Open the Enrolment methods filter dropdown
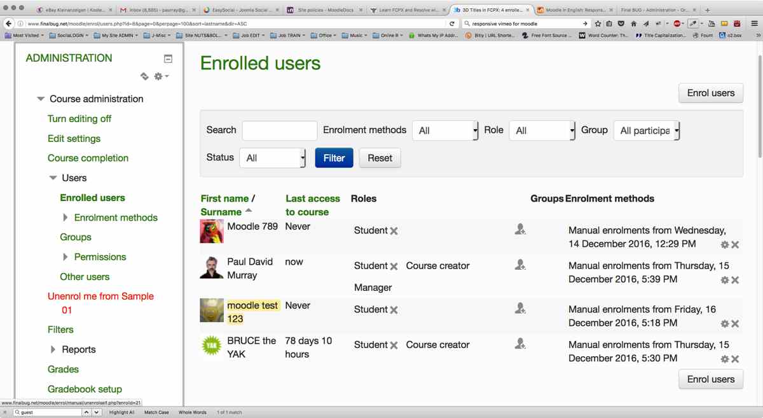Image resolution: width=763 pixels, height=418 pixels. pos(445,130)
